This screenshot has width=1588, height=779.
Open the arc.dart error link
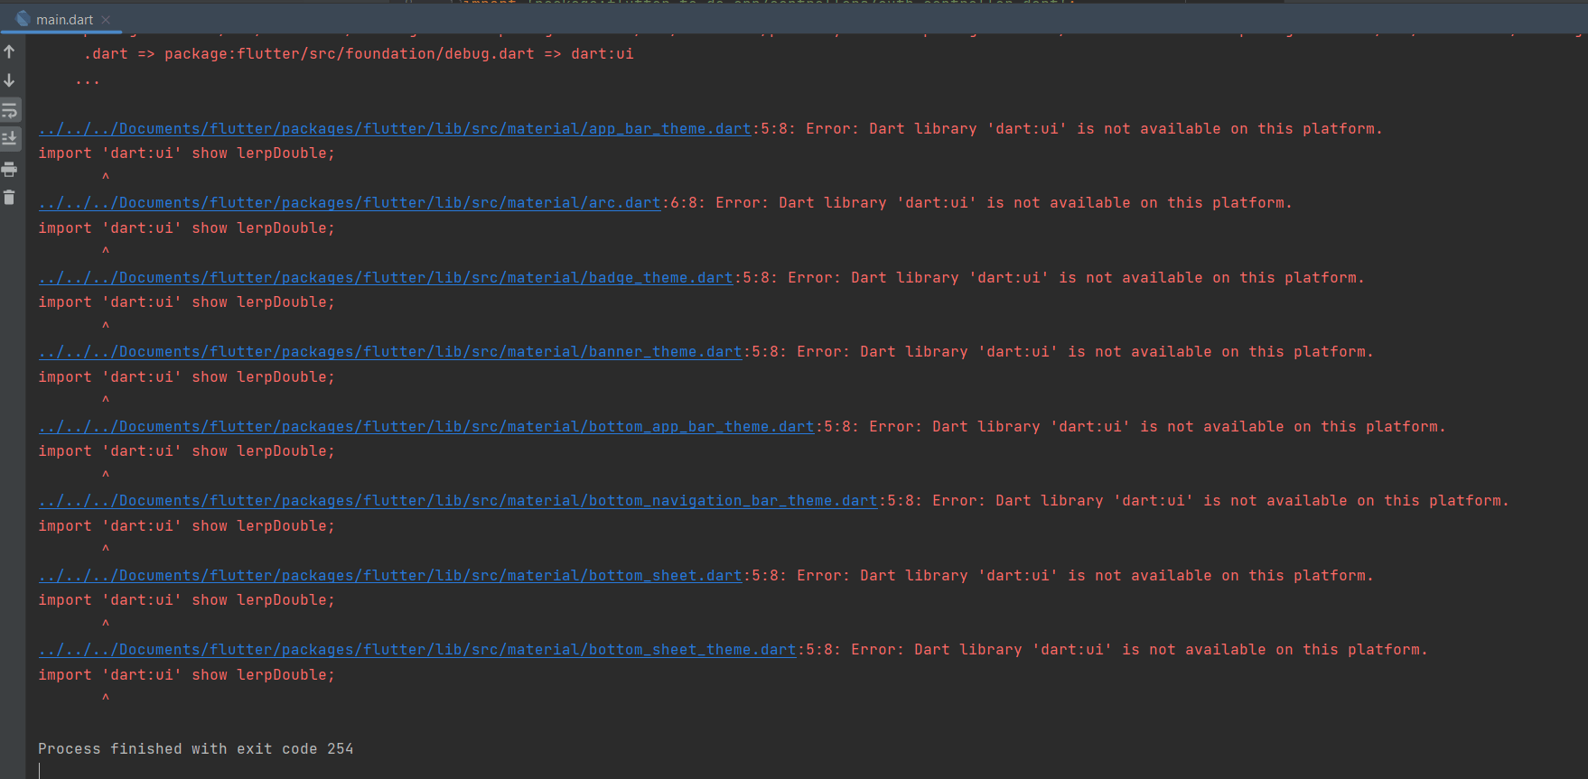(350, 202)
